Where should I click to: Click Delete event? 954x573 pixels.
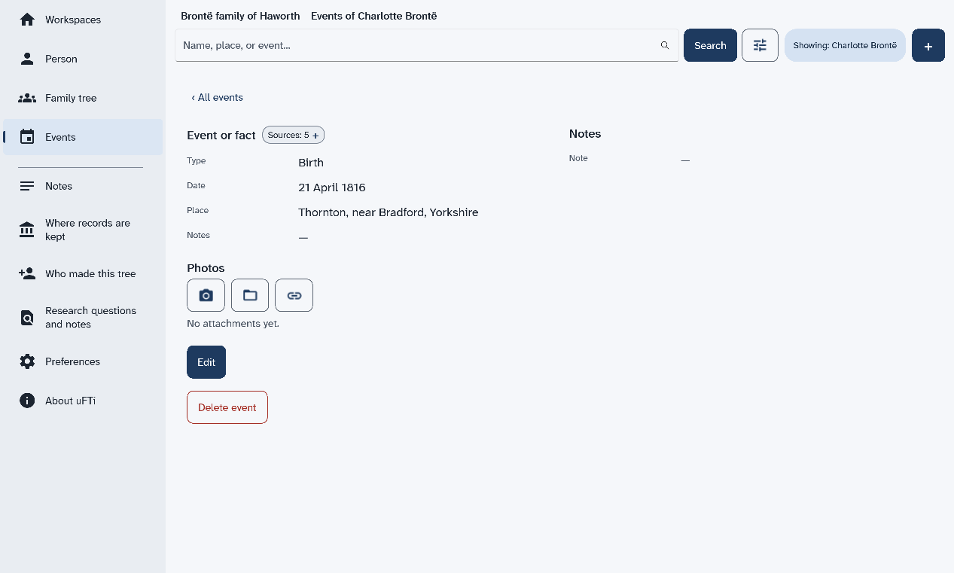tap(227, 407)
